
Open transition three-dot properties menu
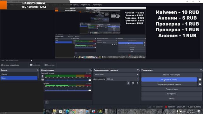(137, 83)
